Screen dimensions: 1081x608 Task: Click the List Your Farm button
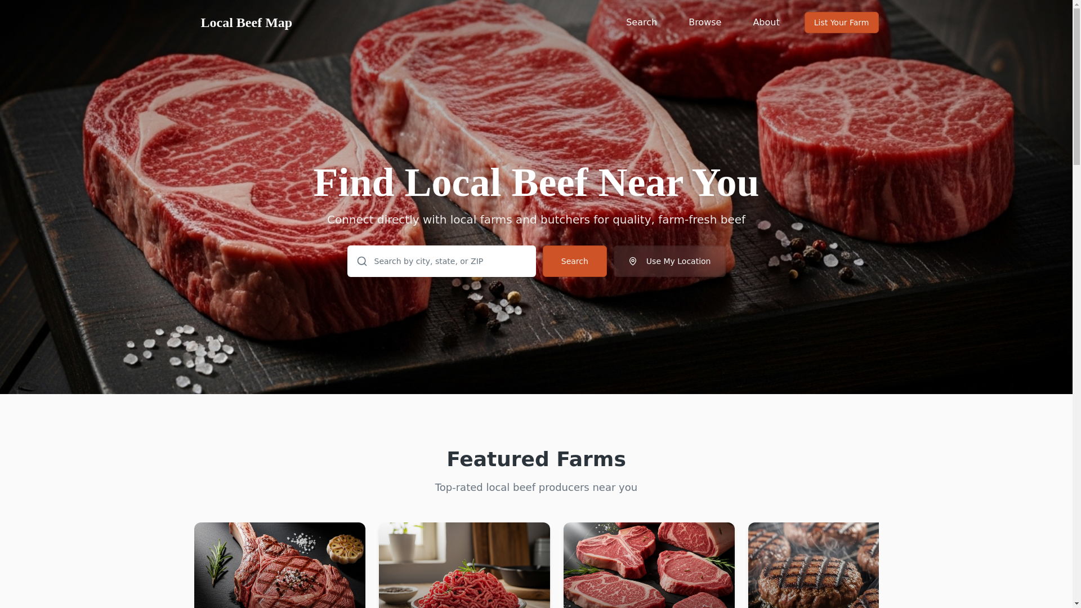click(x=841, y=23)
